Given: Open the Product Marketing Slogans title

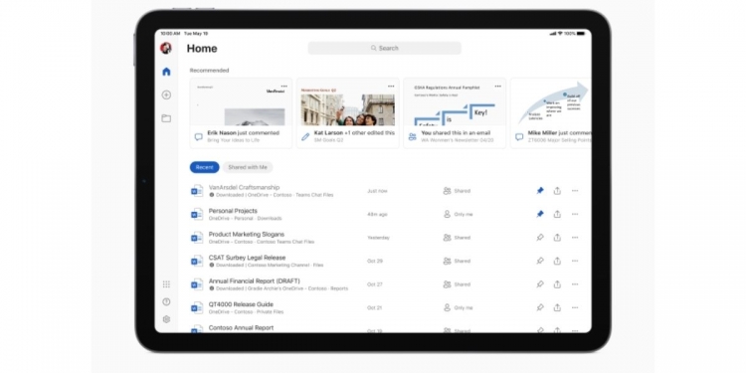Looking at the screenshot, I should (247, 234).
